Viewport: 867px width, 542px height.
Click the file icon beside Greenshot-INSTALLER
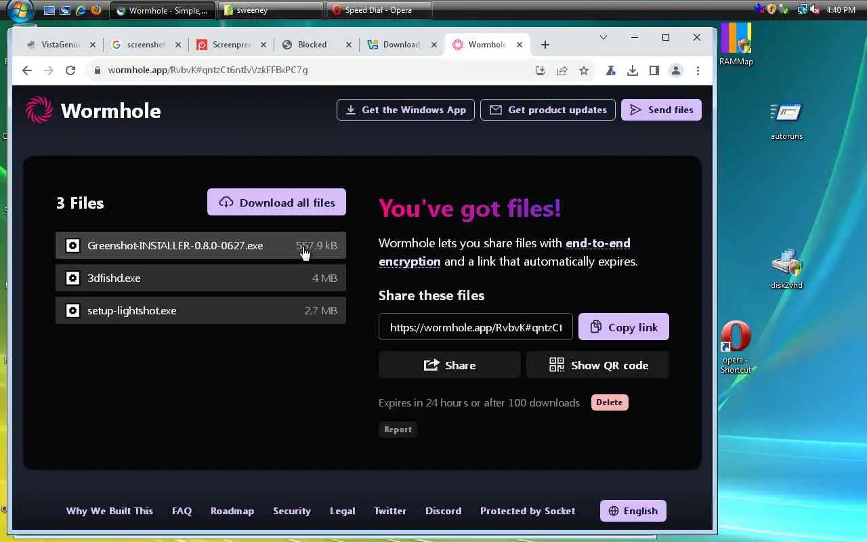72,245
